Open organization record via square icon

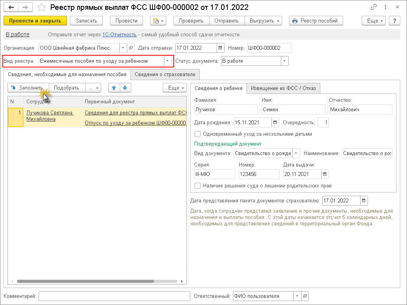pos(131,48)
